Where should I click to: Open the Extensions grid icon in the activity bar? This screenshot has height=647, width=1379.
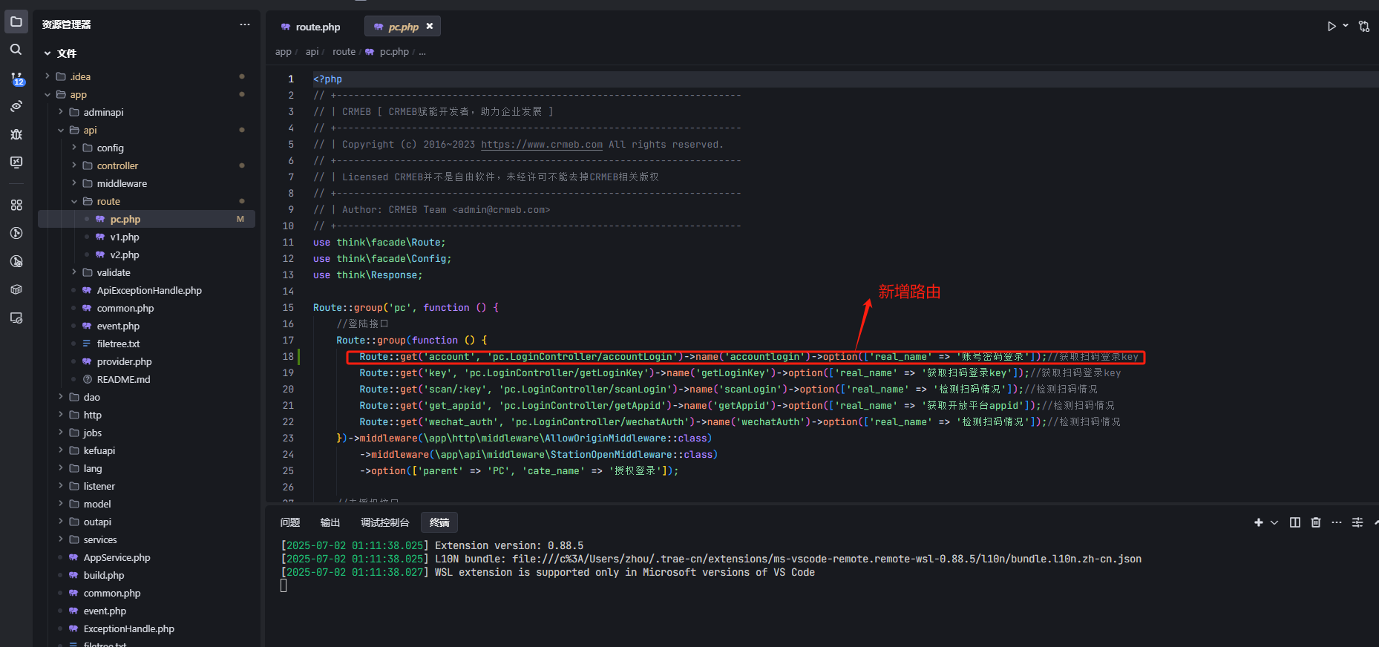(16, 205)
